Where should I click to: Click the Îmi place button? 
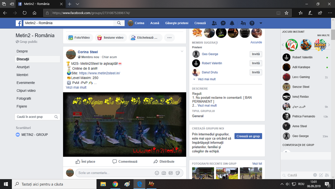[x=85, y=162]
